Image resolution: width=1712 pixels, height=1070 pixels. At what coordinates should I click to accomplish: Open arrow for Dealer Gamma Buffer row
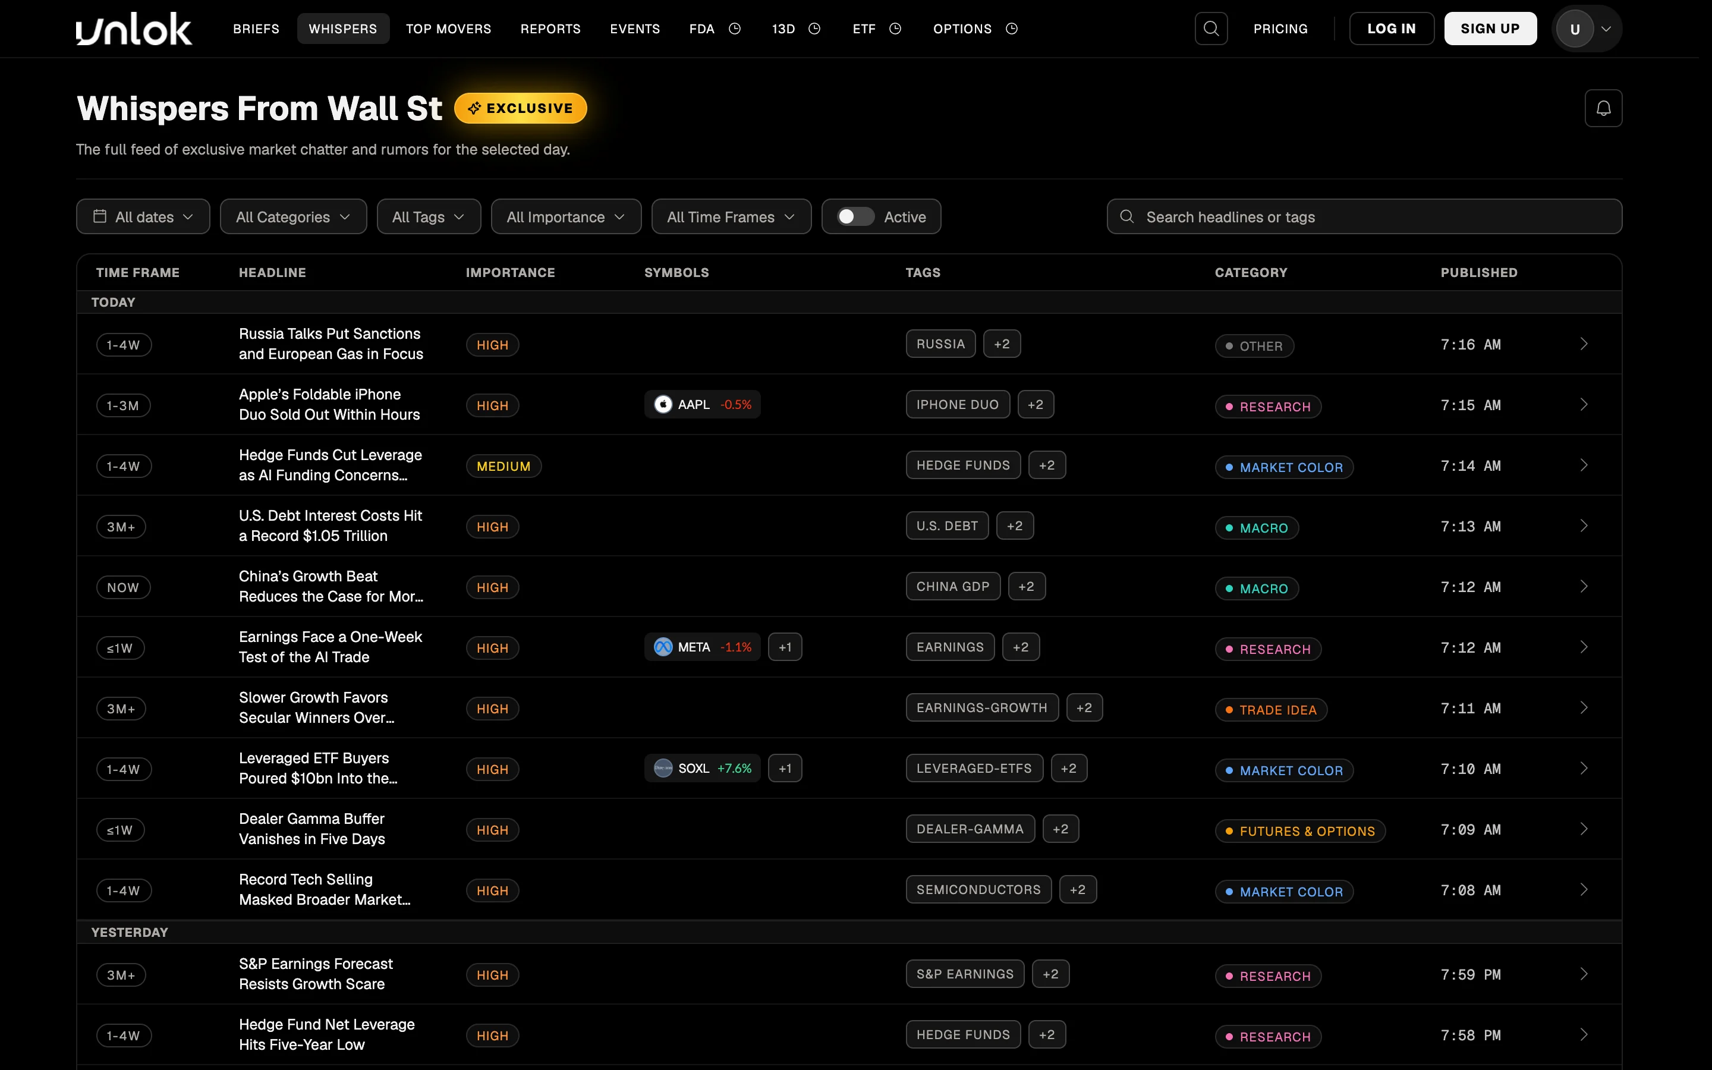1583,829
